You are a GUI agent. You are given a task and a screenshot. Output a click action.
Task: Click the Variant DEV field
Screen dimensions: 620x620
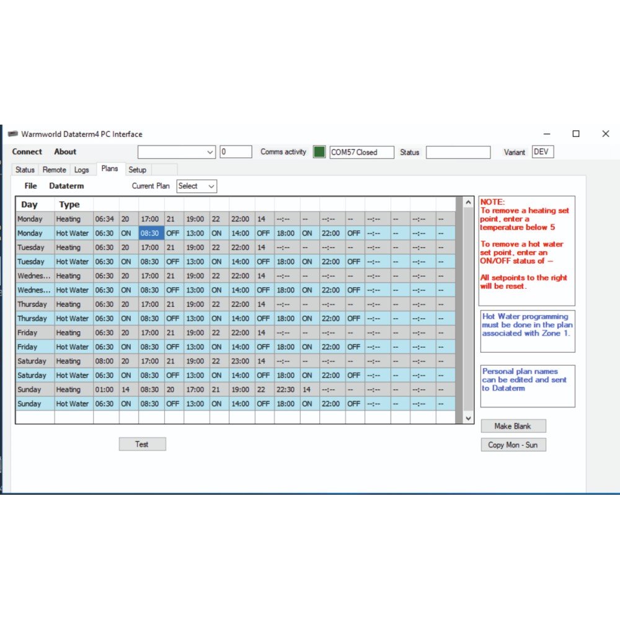(542, 152)
